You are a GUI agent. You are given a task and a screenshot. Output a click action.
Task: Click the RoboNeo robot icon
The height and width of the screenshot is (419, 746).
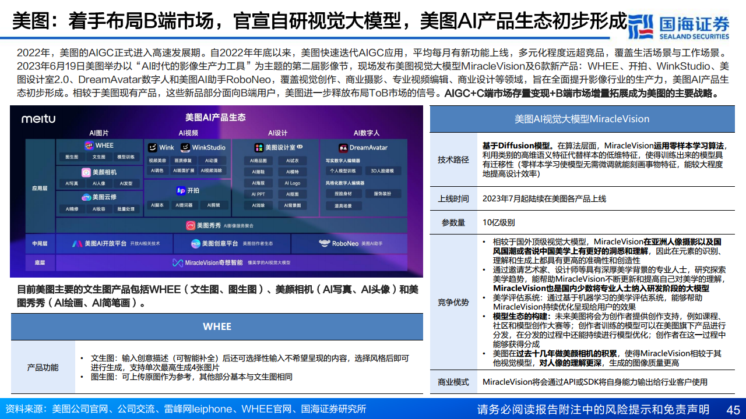tap(325, 244)
